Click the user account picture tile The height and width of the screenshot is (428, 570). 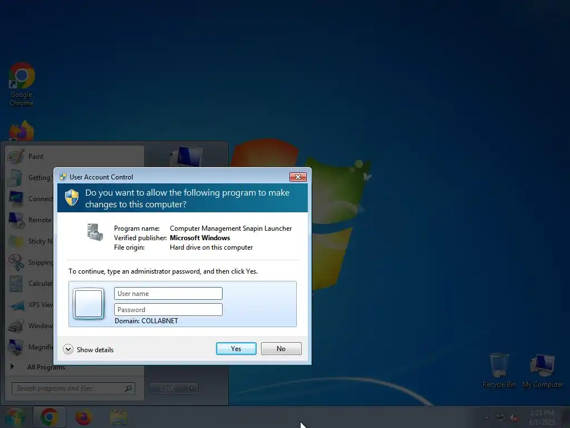point(89,304)
